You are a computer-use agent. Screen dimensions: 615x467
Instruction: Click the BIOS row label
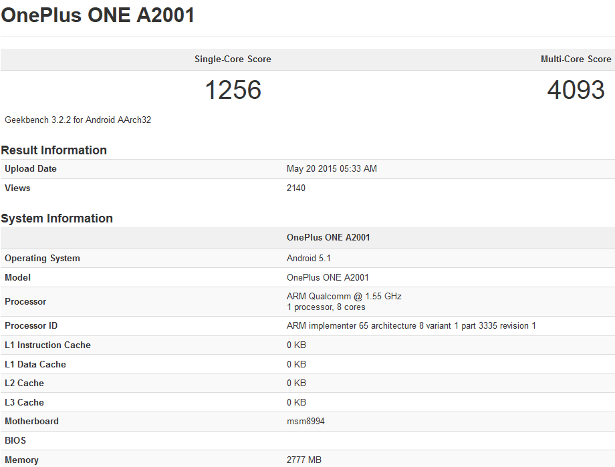(x=15, y=441)
